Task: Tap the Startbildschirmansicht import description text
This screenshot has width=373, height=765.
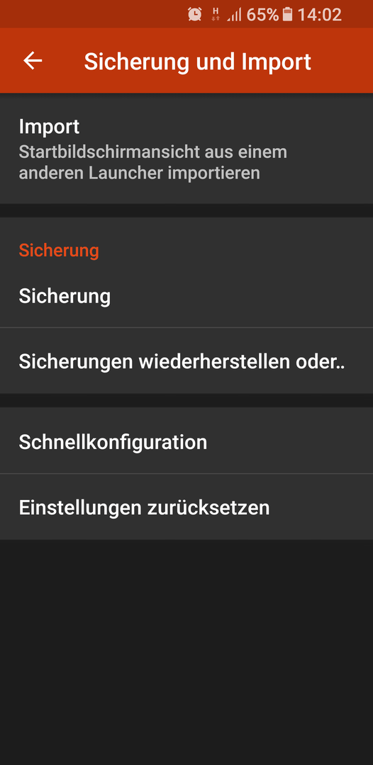Action: [152, 162]
